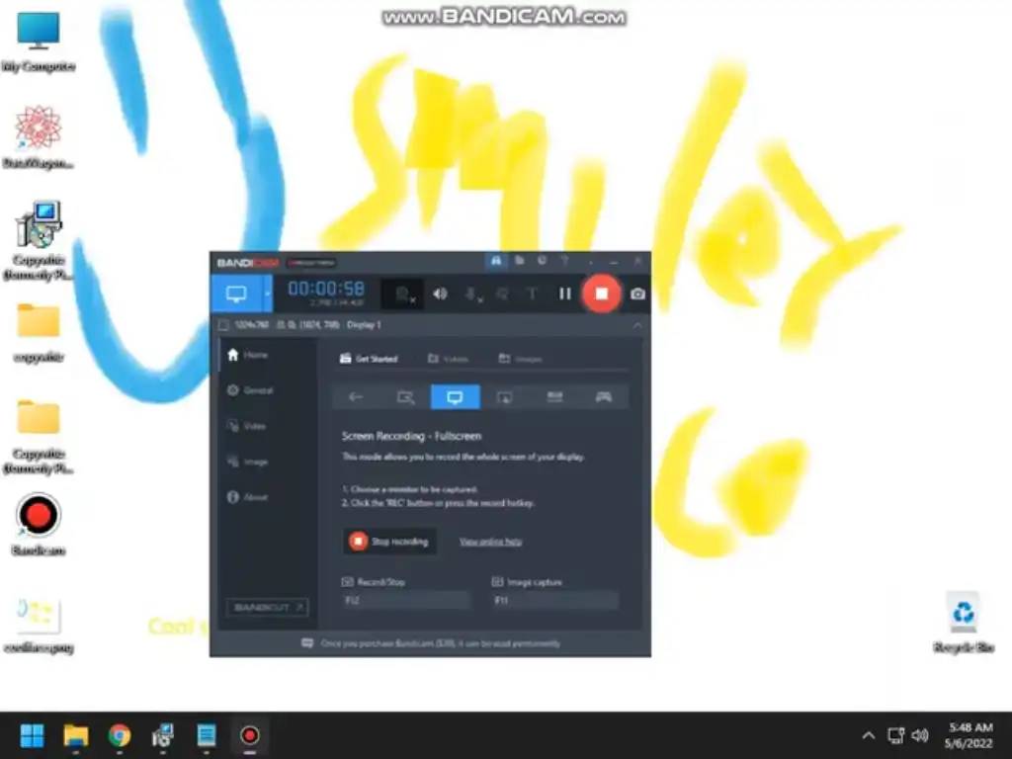
Task: Open the About section in sidebar
Action: [248, 497]
